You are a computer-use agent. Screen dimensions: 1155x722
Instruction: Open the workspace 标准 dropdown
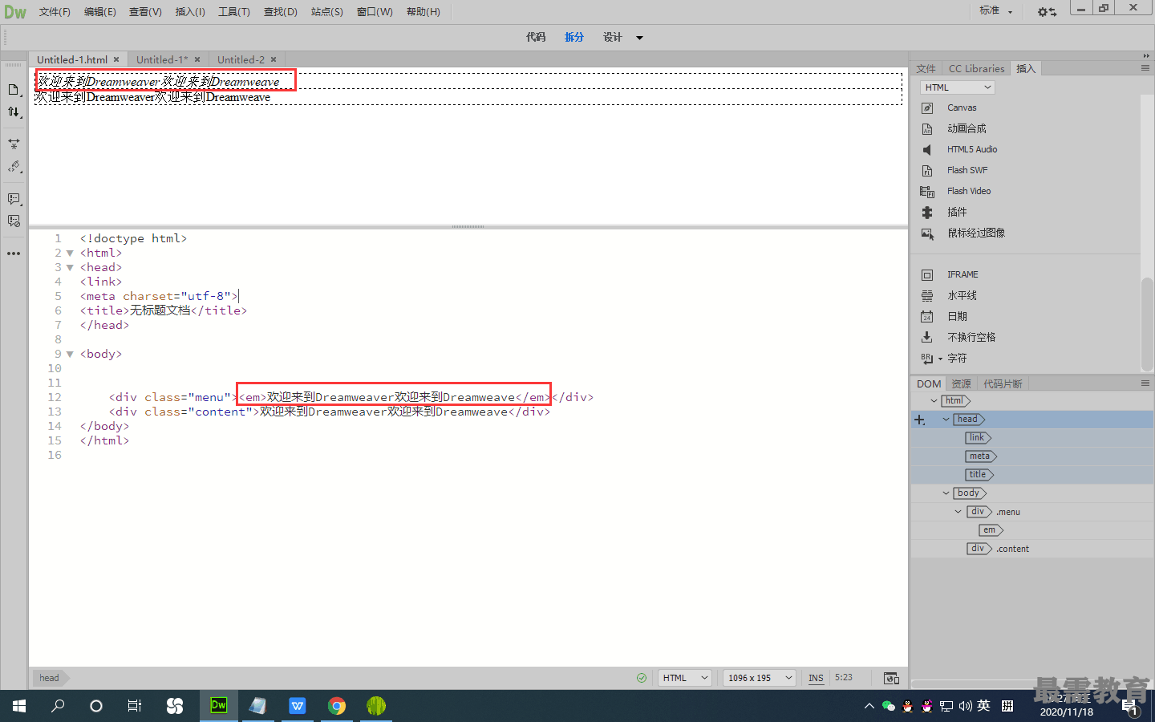click(995, 11)
